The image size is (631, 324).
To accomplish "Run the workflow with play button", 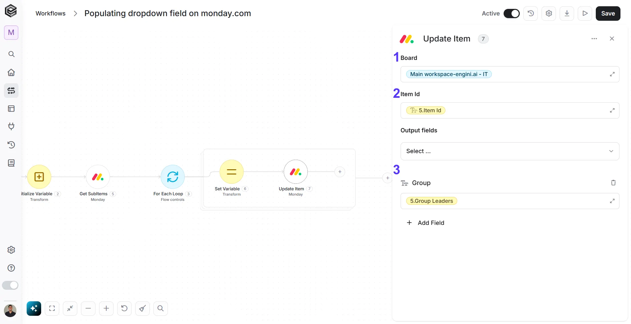I will 585,13.
